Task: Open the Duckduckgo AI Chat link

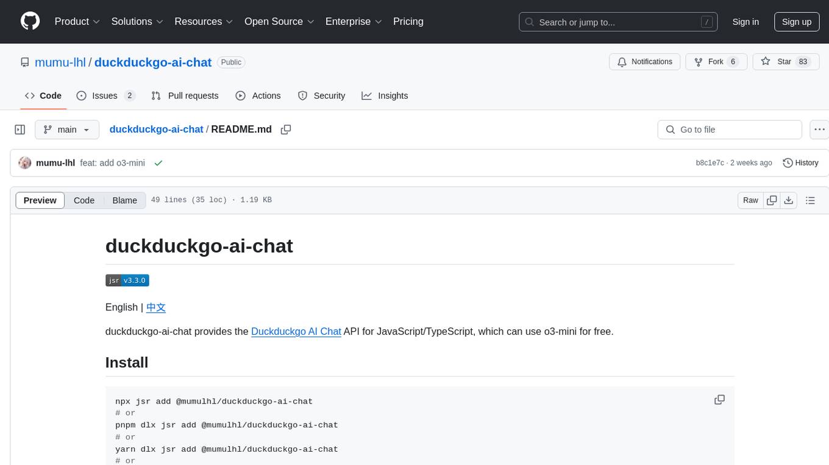Action: [296, 332]
